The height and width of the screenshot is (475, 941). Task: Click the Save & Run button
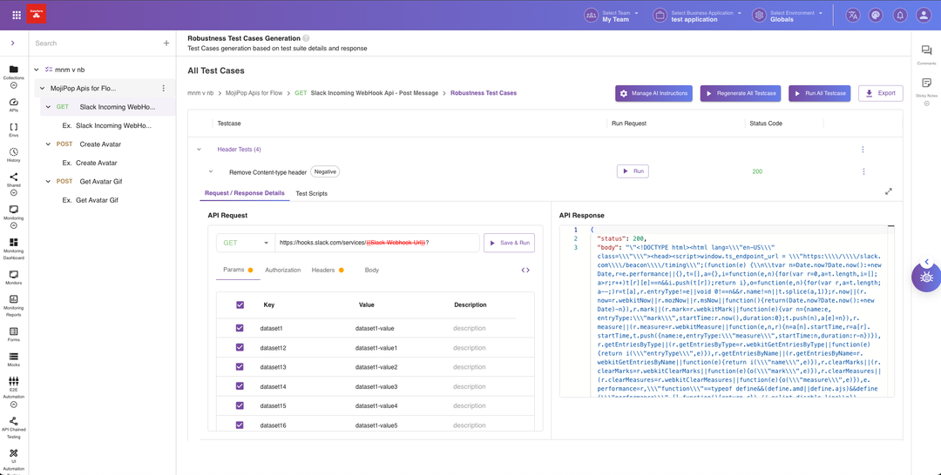coord(509,243)
